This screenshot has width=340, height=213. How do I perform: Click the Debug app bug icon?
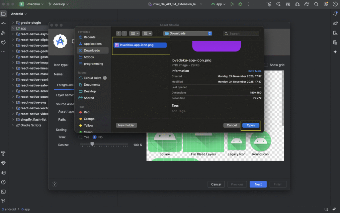[240, 4]
